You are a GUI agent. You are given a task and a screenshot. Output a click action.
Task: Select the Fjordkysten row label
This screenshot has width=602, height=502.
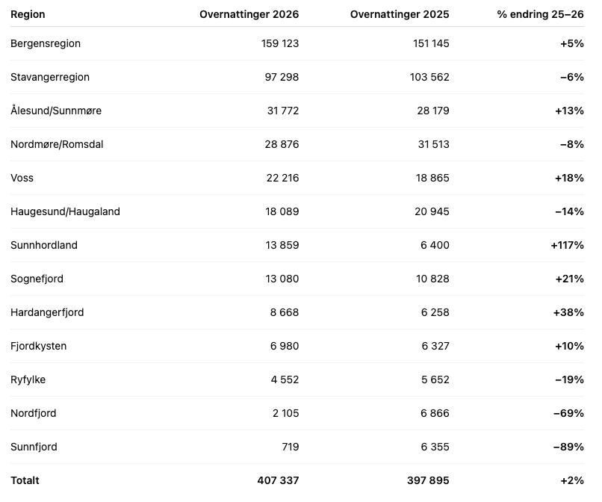38,346
